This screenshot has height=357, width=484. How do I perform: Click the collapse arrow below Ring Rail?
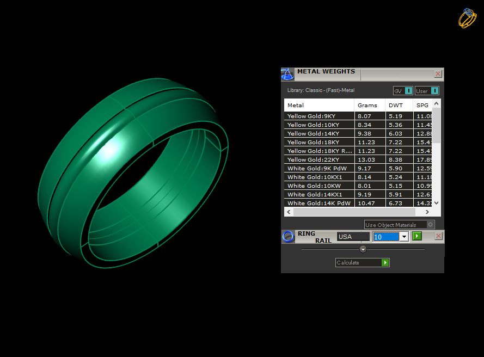[363, 249]
